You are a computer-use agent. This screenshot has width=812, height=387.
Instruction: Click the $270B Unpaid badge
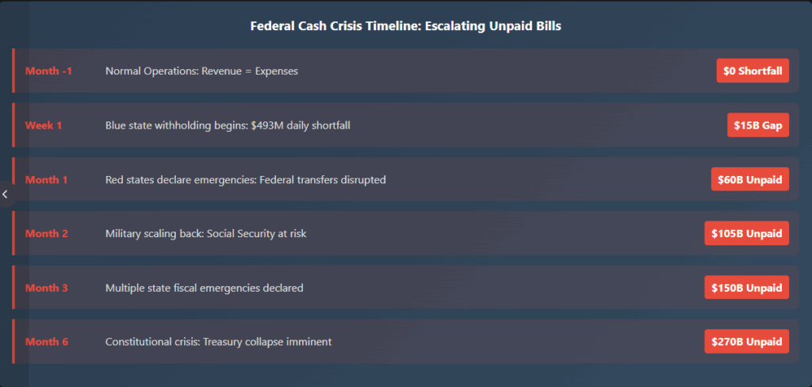tap(746, 342)
